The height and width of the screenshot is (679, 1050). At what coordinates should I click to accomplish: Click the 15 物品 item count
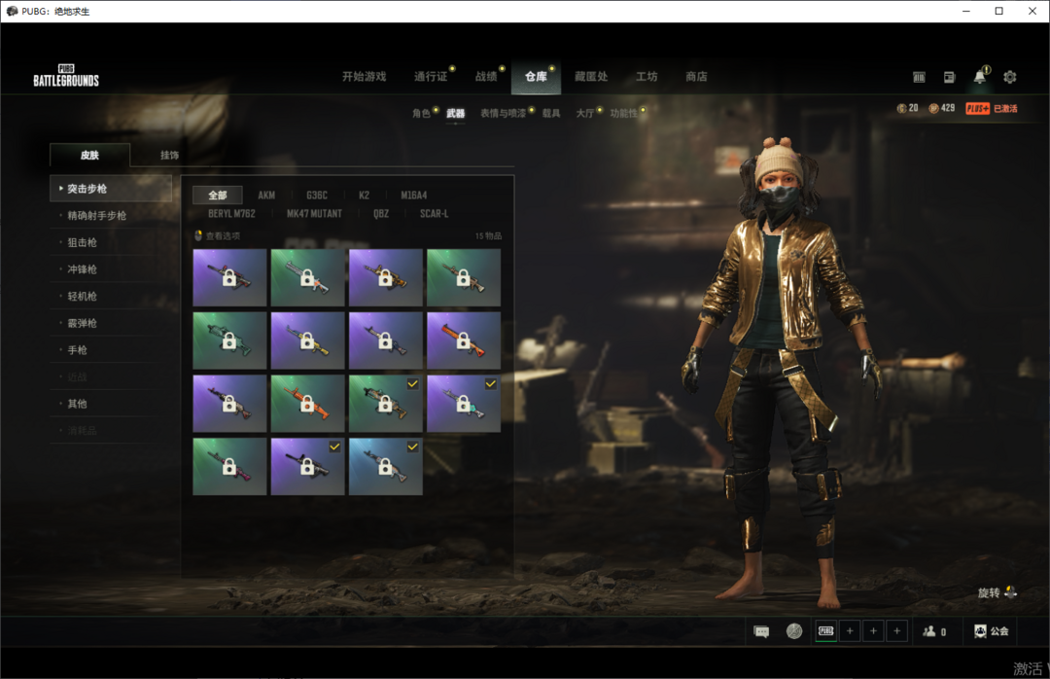coord(488,236)
